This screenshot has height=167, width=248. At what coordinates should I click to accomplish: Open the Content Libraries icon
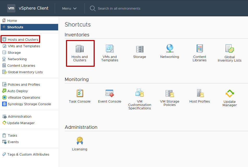point(199,49)
